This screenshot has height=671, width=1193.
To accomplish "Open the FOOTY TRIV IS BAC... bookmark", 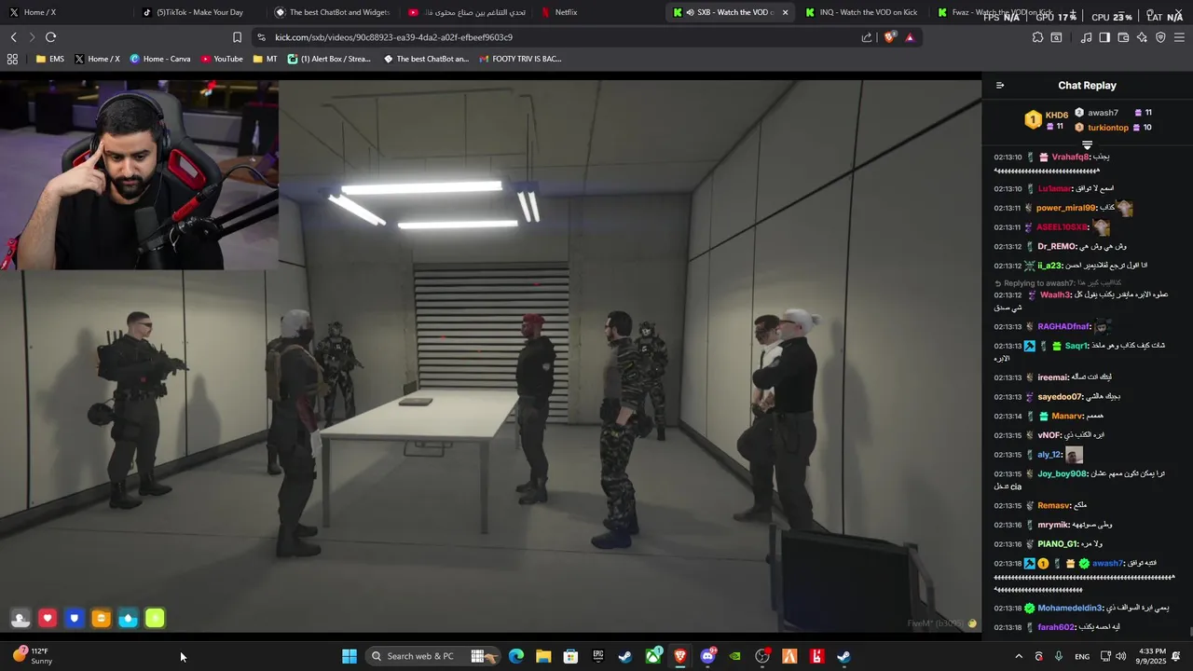I will (519, 59).
